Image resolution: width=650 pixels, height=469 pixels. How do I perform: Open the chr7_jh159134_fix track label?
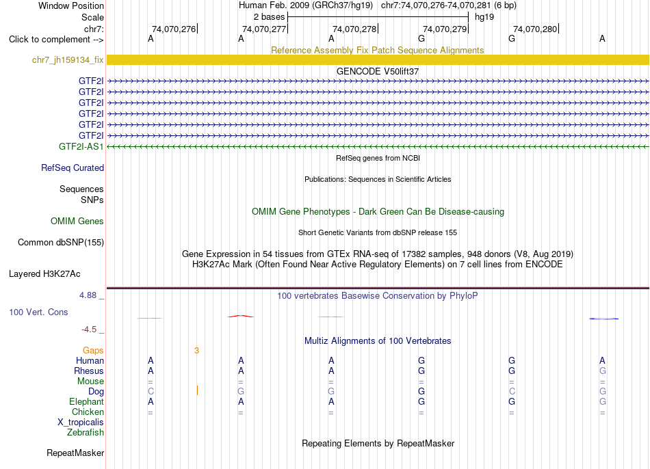[x=68, y=59]
